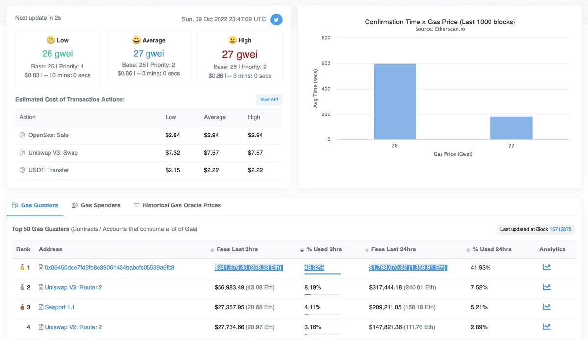
Task: Switch to the Gas Guzzlers tab
Action: pyautogui.click(x=35, y=205)
